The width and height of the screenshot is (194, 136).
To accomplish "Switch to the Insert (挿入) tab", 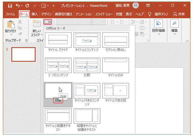I will point(35,14).
